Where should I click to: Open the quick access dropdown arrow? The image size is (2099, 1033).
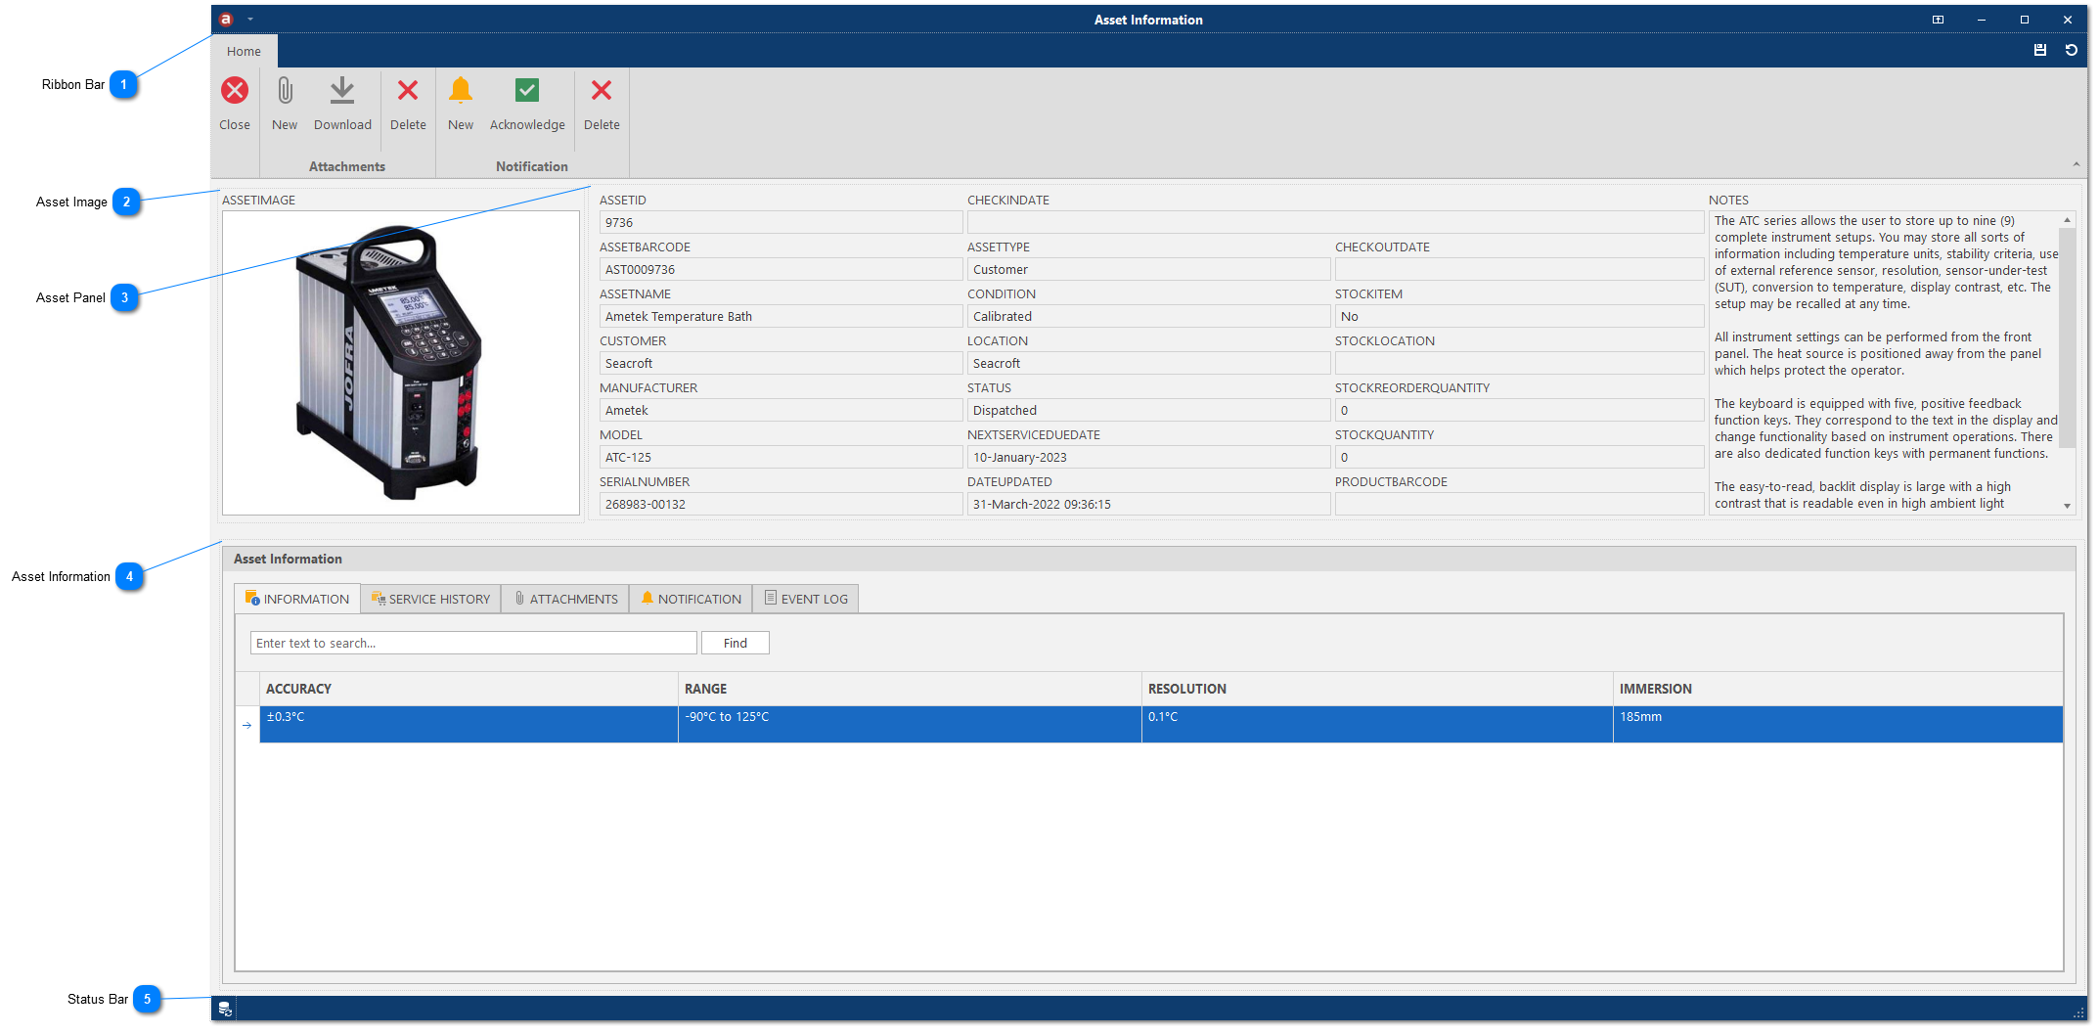tap(250, 20)
